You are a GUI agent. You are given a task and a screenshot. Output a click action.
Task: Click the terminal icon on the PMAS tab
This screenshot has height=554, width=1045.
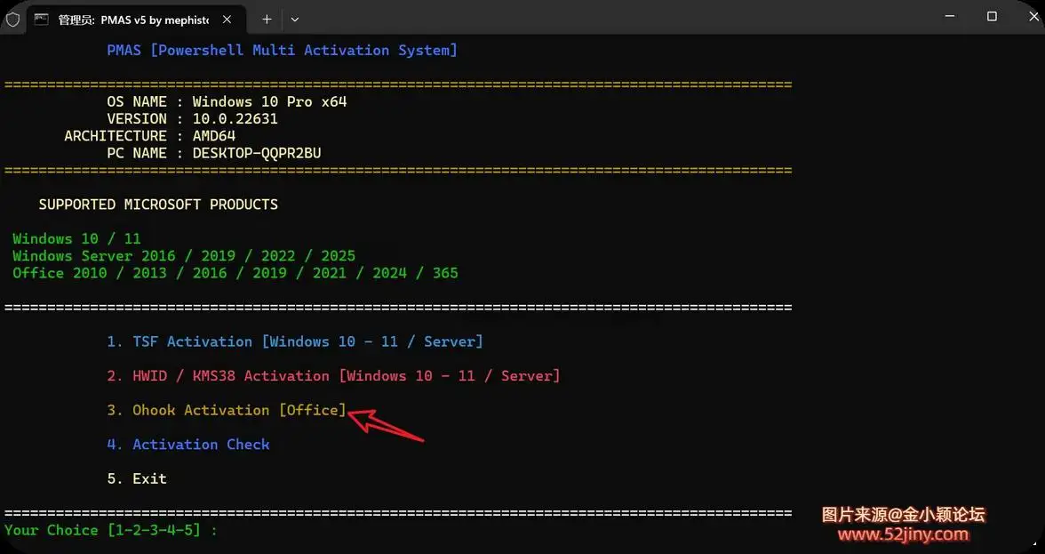point(41,19)
